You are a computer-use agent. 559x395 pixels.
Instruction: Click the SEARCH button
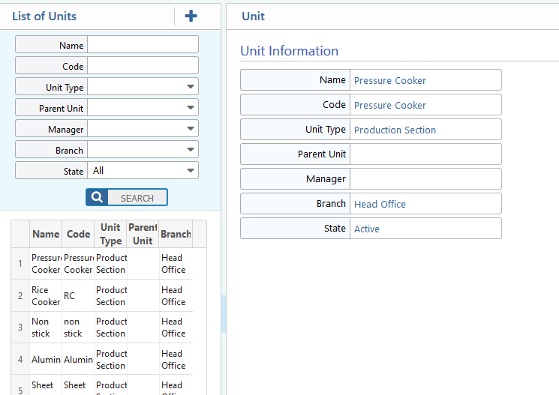click(127, 197)
